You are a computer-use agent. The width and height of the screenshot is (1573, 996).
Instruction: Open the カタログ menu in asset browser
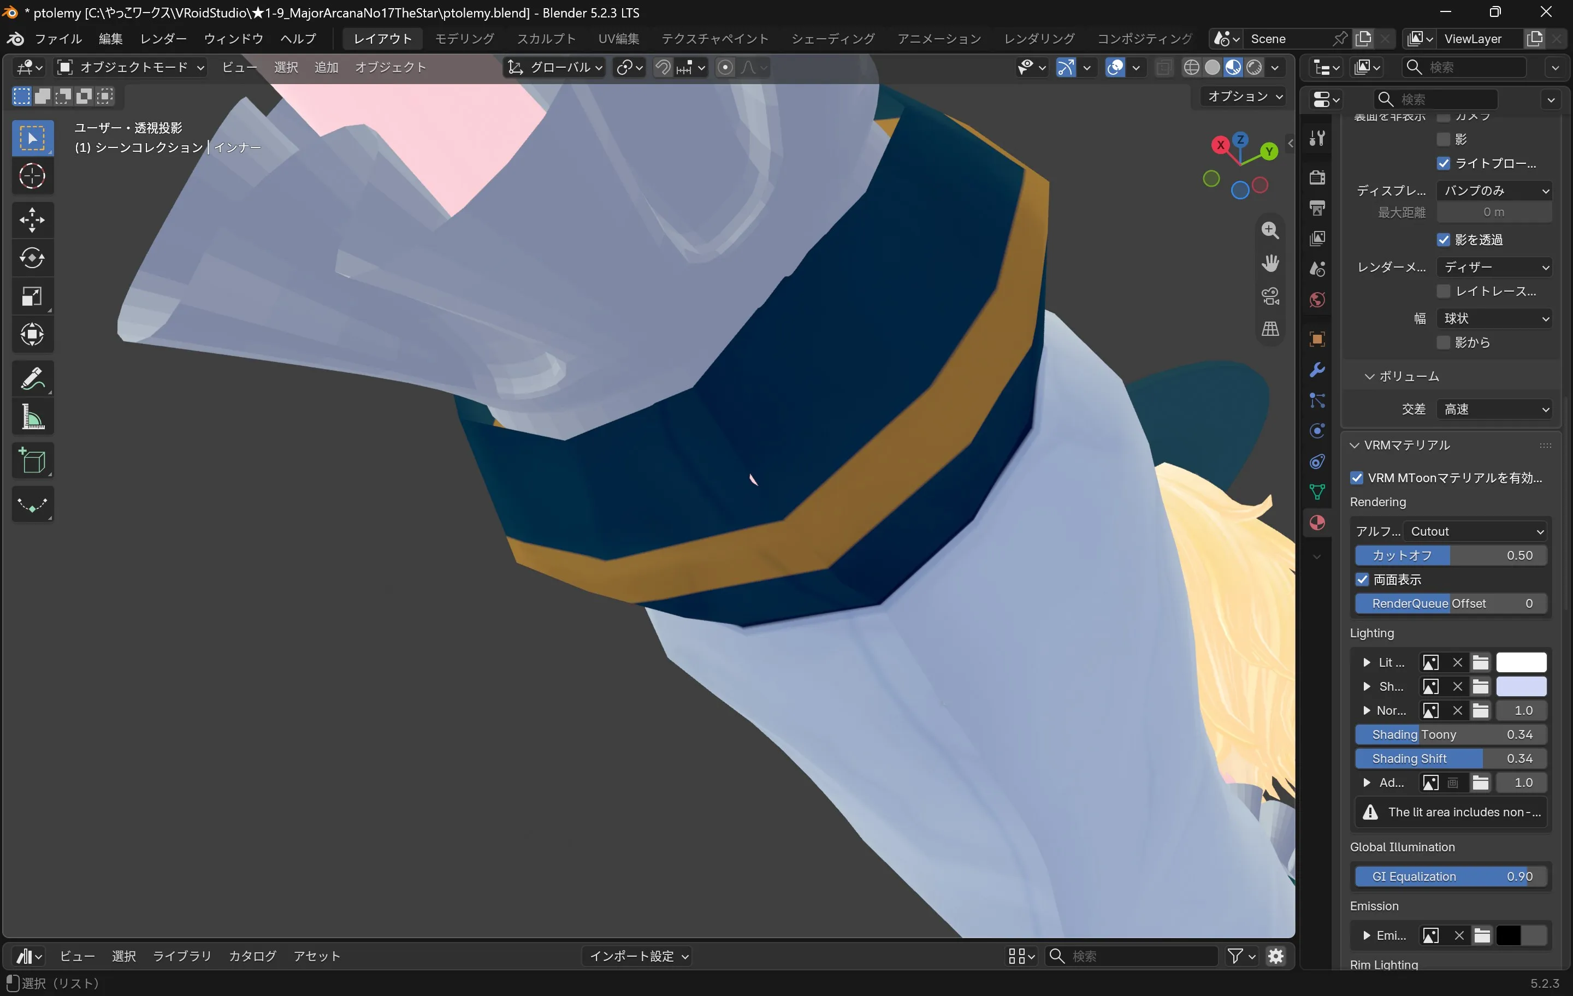click(x=252, y=956)
